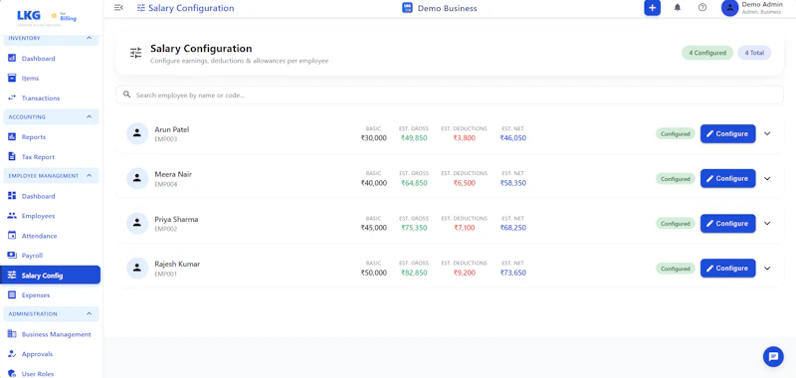Click Priya Sharma's avatar icon
The image size is (796, 378).
tap(137, 223)
